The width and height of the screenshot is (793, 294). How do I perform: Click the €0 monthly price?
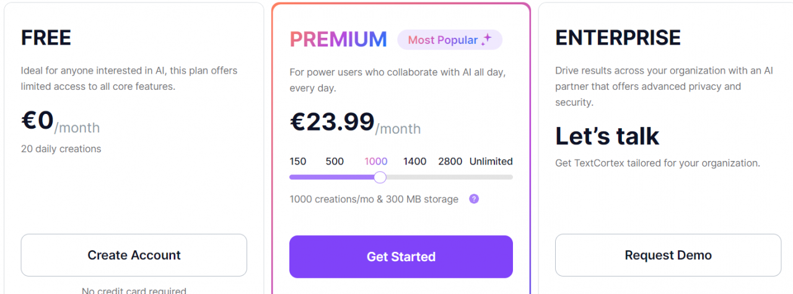38,121
